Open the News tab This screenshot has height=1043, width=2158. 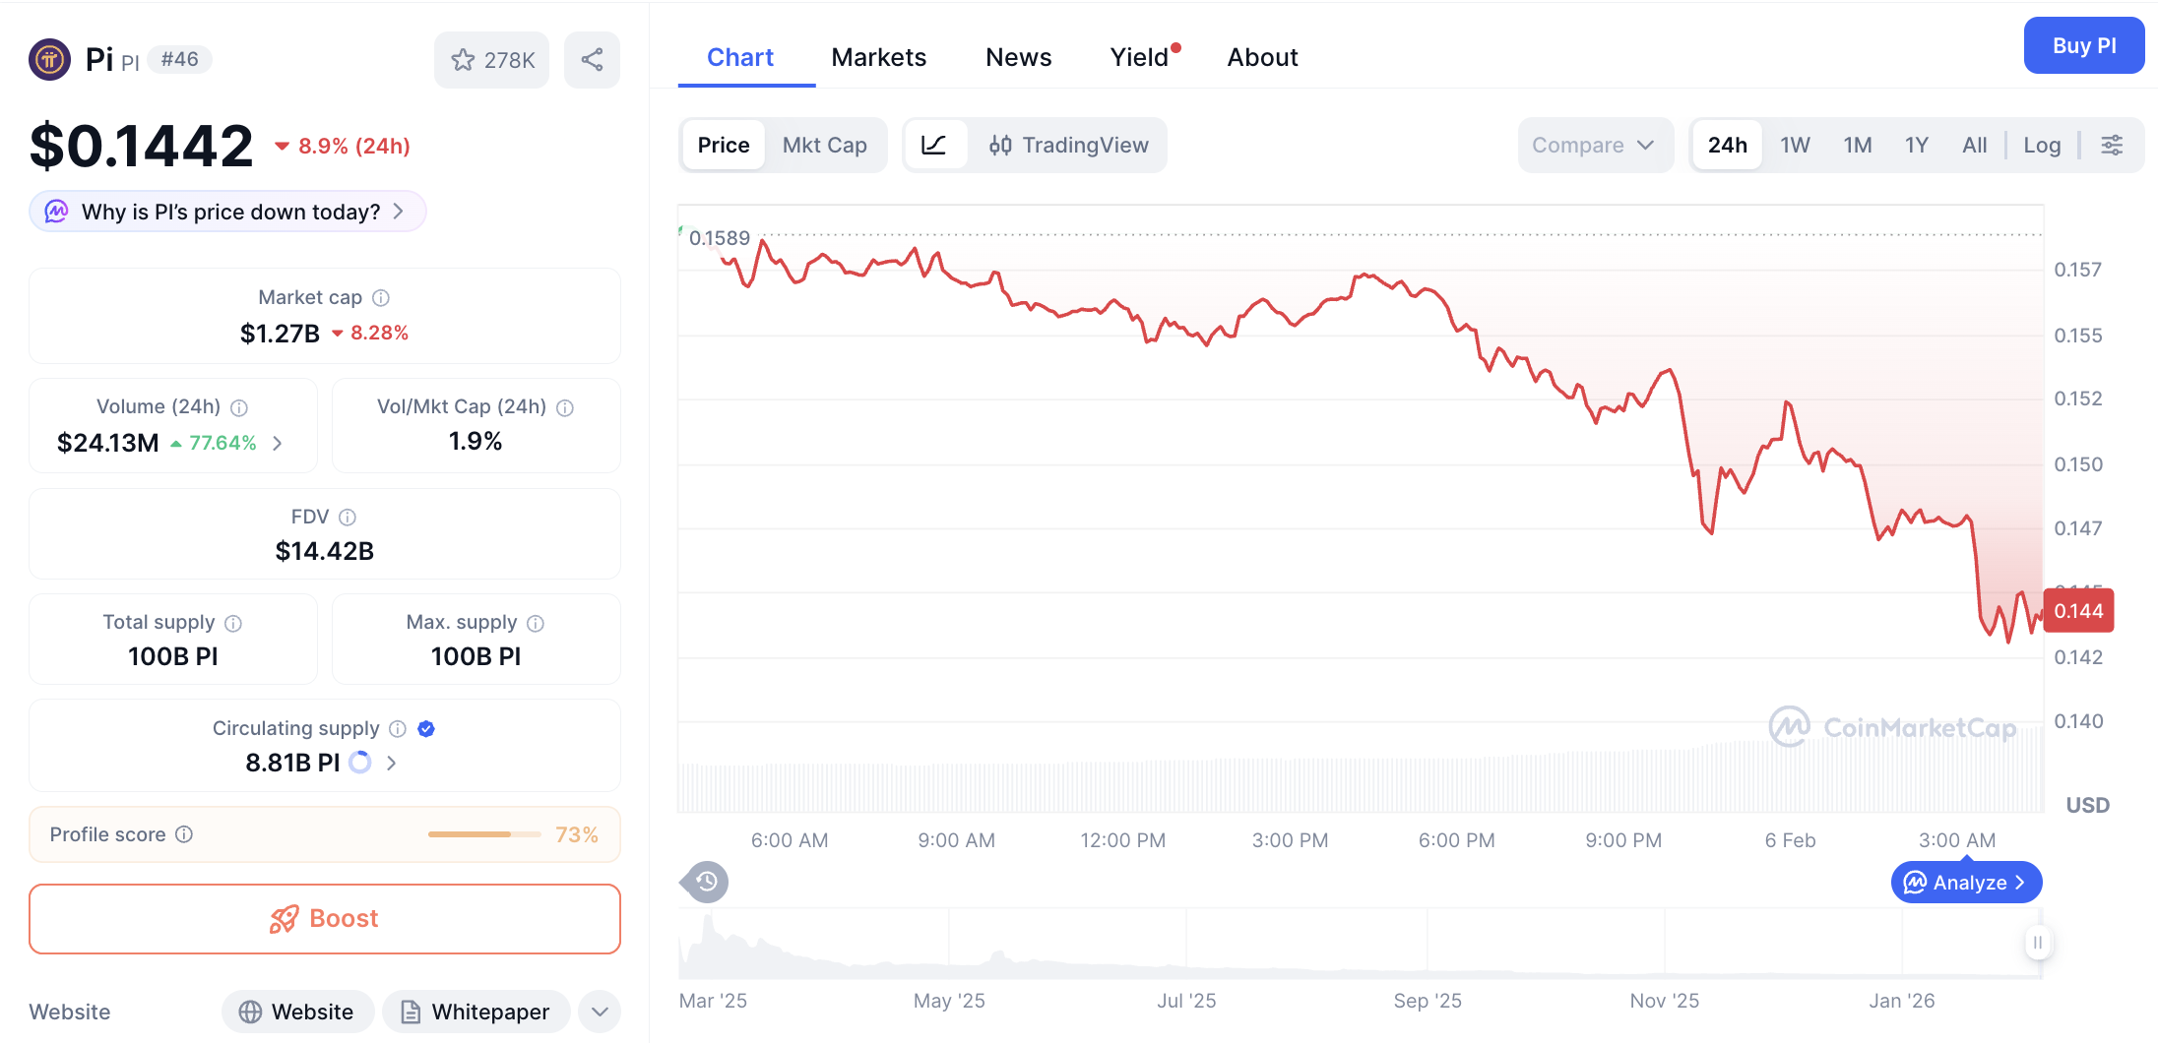click(1018, 57)
